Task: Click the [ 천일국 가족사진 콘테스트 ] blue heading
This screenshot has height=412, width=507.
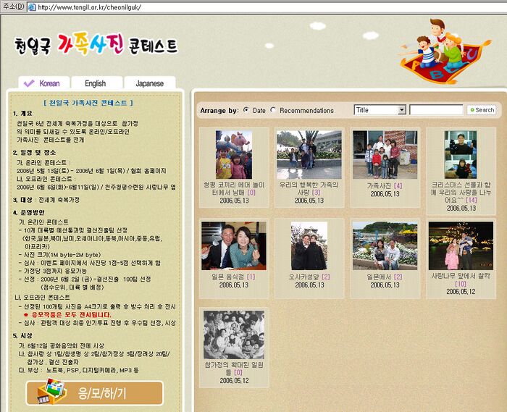Action: pos(88,103)
